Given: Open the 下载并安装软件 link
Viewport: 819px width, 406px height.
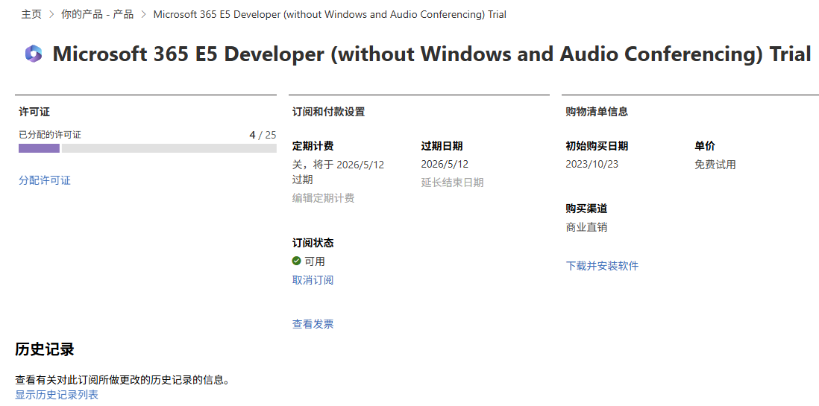Looking at the screenshot, I should tap(602, 266).
